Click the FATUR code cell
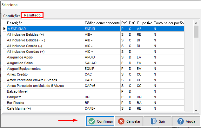Image resolution: width=201 pixels, height=128 pixels. 102,29
